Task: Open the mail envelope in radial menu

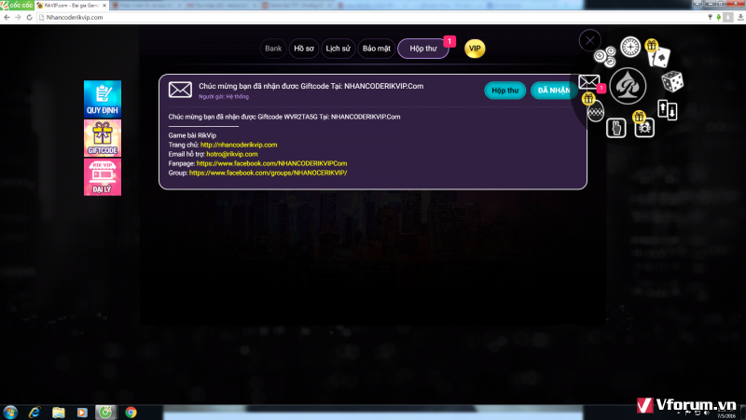Action: pos(588,82)
